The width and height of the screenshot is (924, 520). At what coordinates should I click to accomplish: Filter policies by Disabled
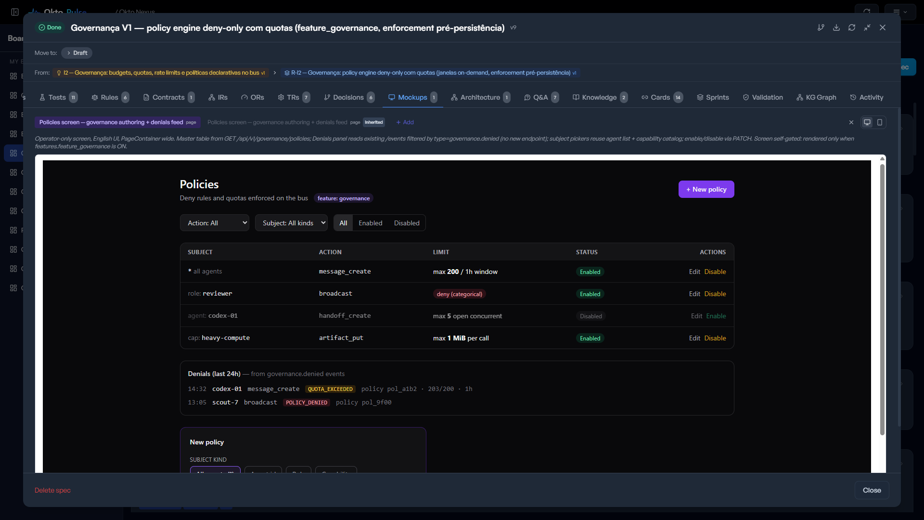click(407, 223)
